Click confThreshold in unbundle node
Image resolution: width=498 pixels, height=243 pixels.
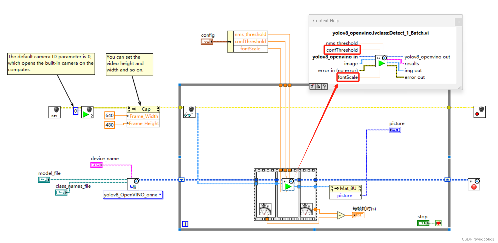(x=251, y=42)
